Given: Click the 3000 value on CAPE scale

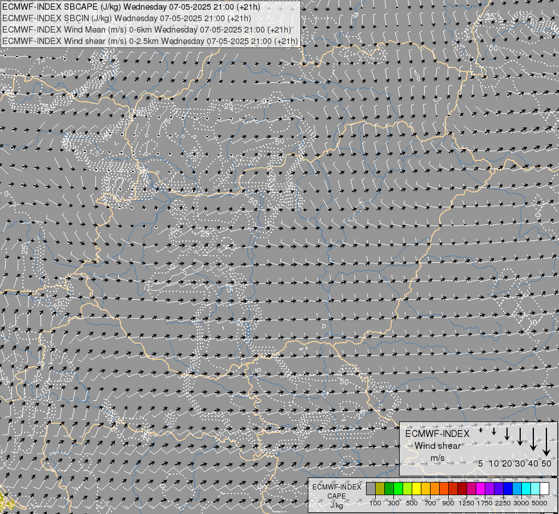Looking at the screenshot, I should click(x=521, y=503).
